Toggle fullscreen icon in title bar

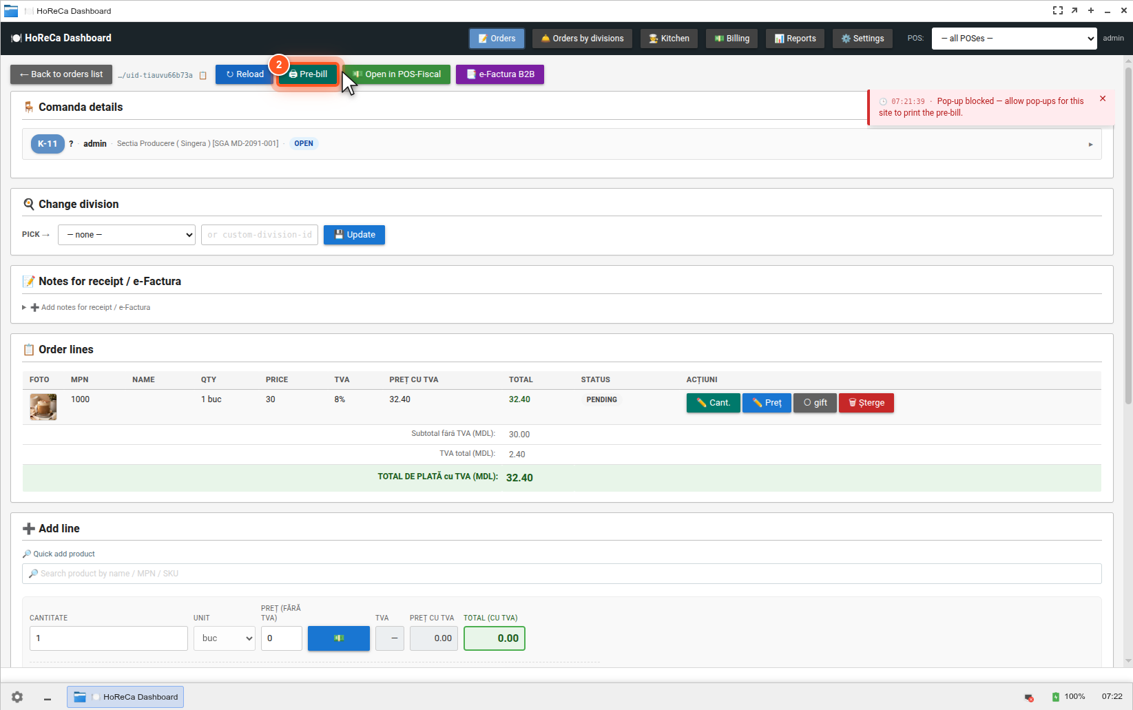[x=1058, y=11]
